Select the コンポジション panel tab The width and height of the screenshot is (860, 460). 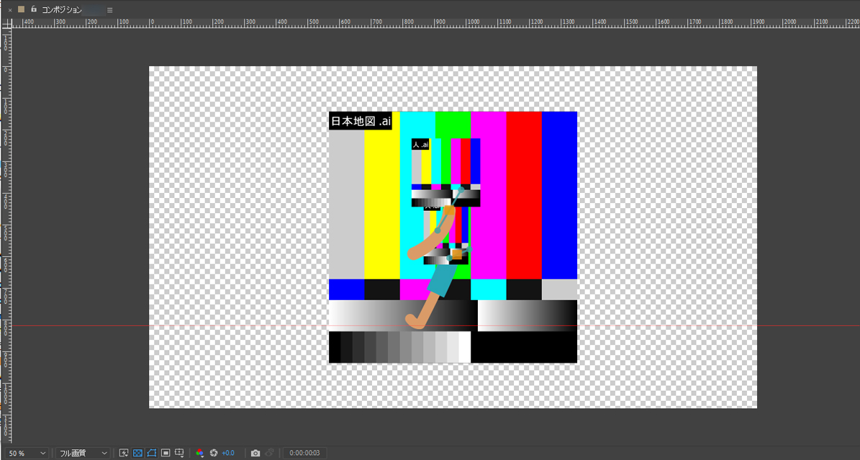(61, 10)
